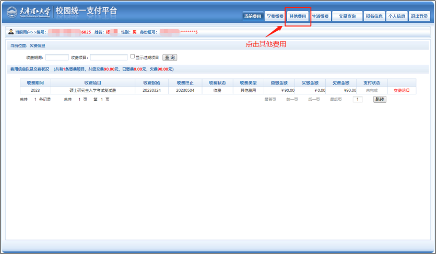Go to the 交易查询 tab
Screen dimensions: 436x254
[x=347, y=16]
